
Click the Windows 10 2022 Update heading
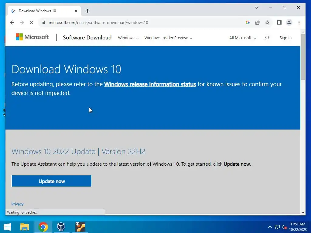point(78,152)
